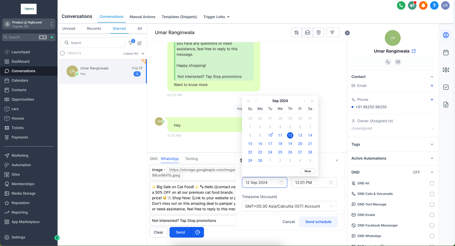
Task: Open the Manual Actions tab
Action: (142, 17)
